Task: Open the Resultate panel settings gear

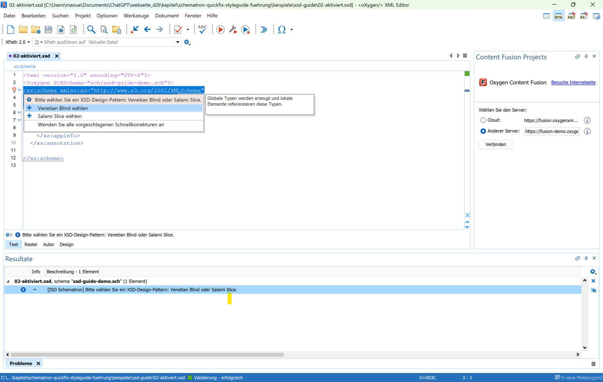Action: click(593, 272)
